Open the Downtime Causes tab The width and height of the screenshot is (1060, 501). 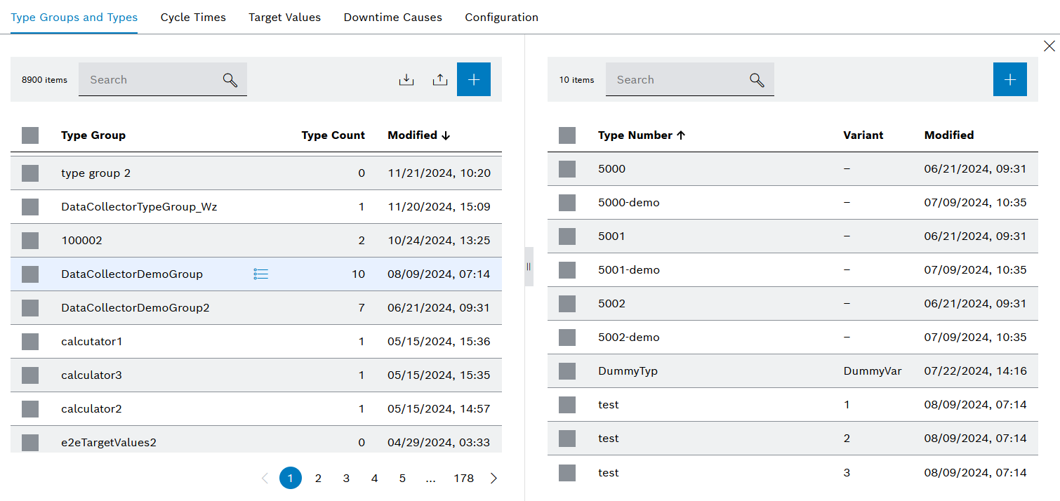(x=393, y=18)
